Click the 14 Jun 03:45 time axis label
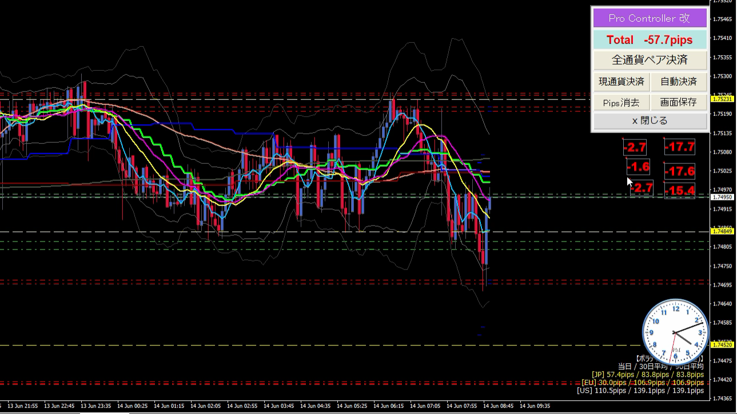Viewport: 737px width, 414px height. [280, 406]
